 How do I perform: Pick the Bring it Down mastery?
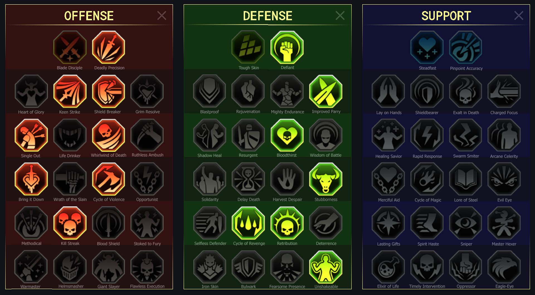(x=31, y=179)
